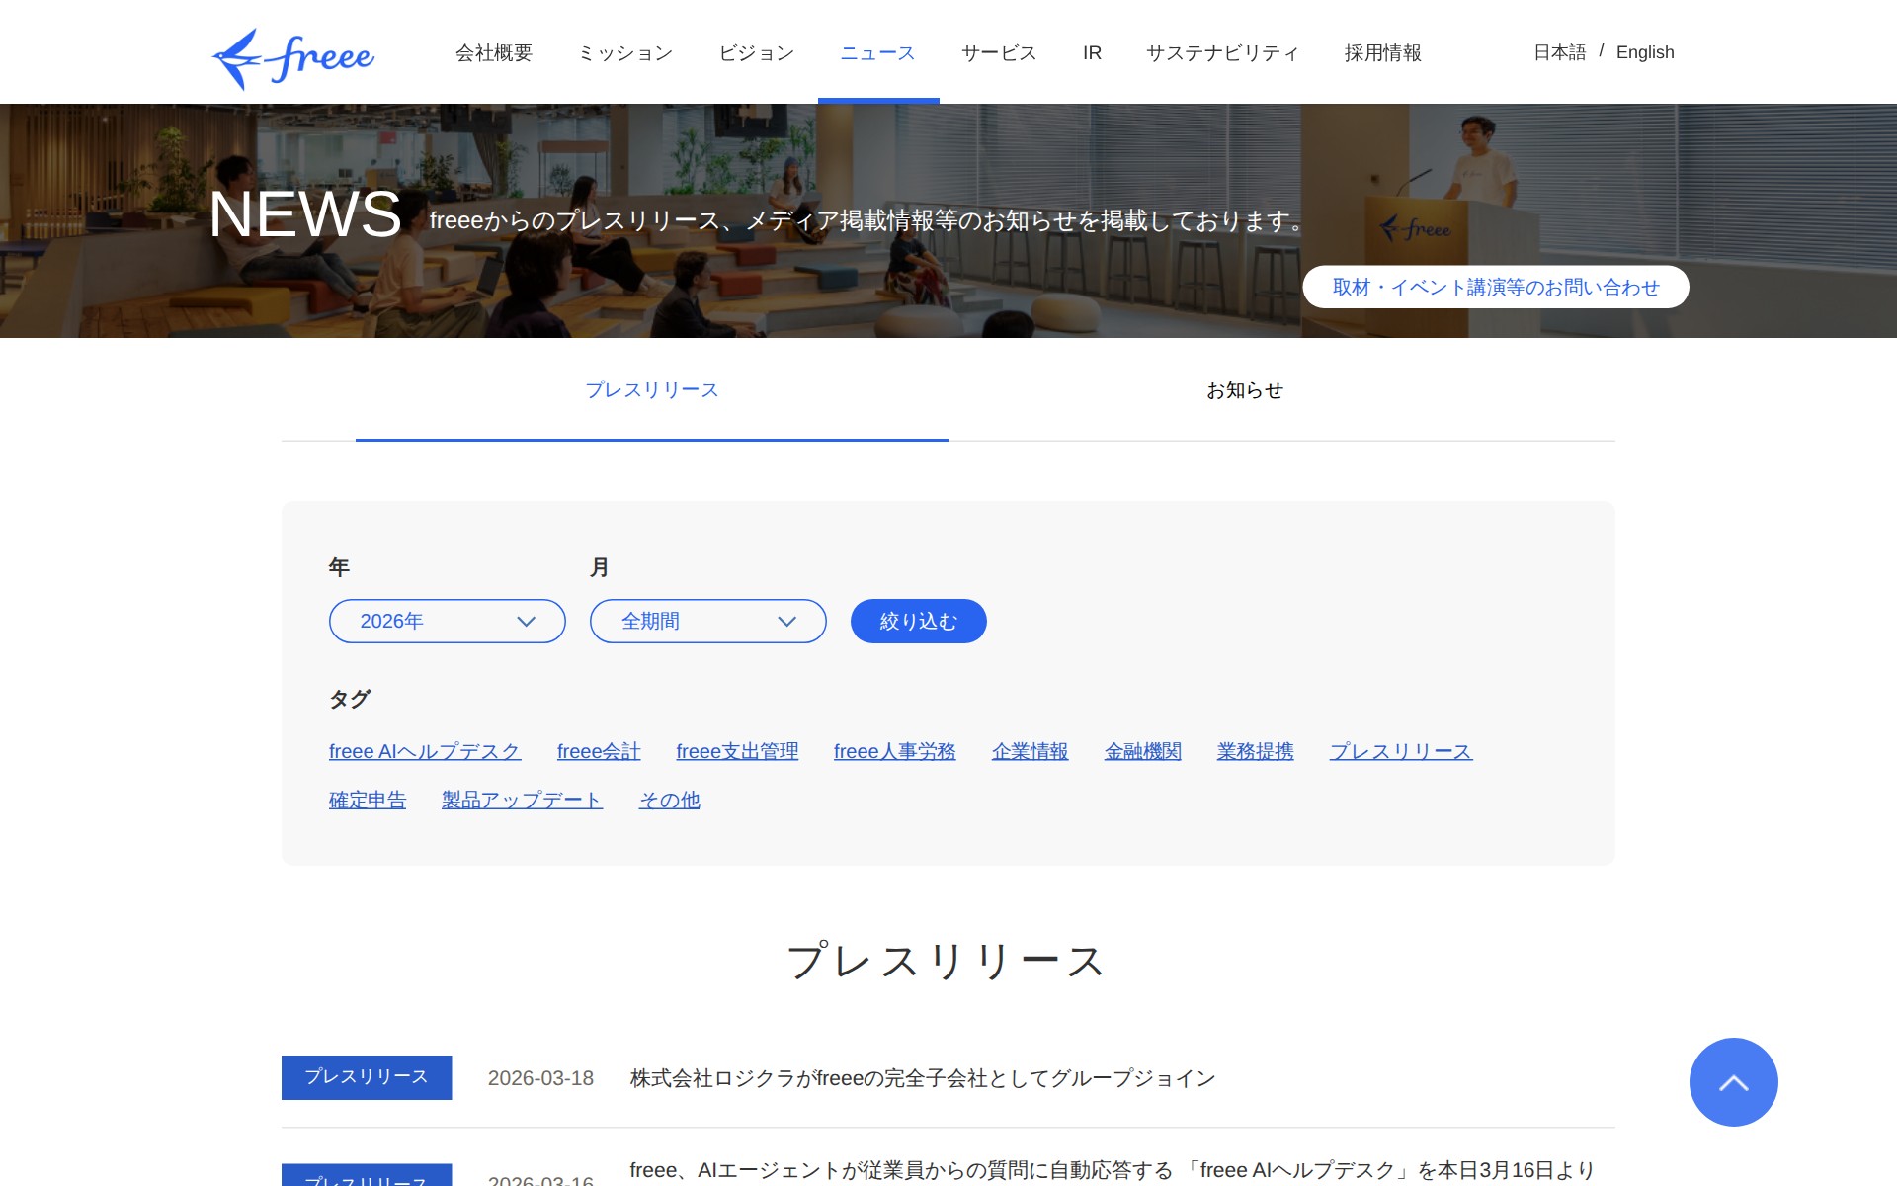Image resolution: width=1897 pixels, height=1186 pixels.
Task: Select the 確定申告 tag
Action: [x=367, y=800]
